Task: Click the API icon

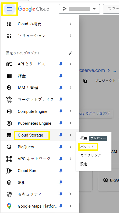Action: coord(9,64)
